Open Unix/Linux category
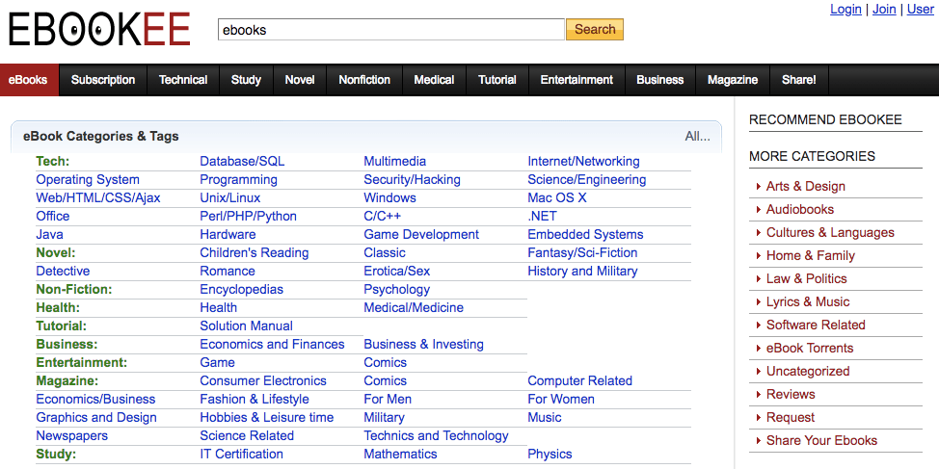The height and width of the screenshot is (469, 939). pos(230,198)
